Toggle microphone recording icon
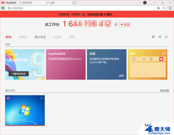The height and width of the screenshot is (135, 174). (x=151, y=59)
